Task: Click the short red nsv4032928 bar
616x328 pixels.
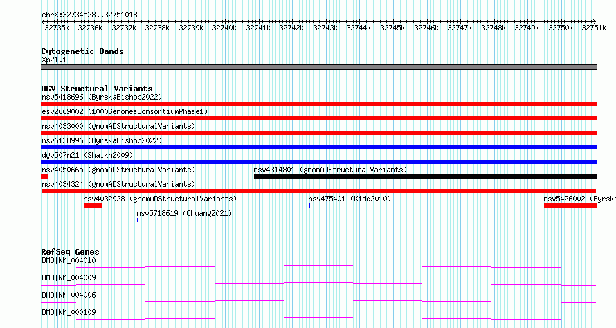Action: [x=93, y=206]
